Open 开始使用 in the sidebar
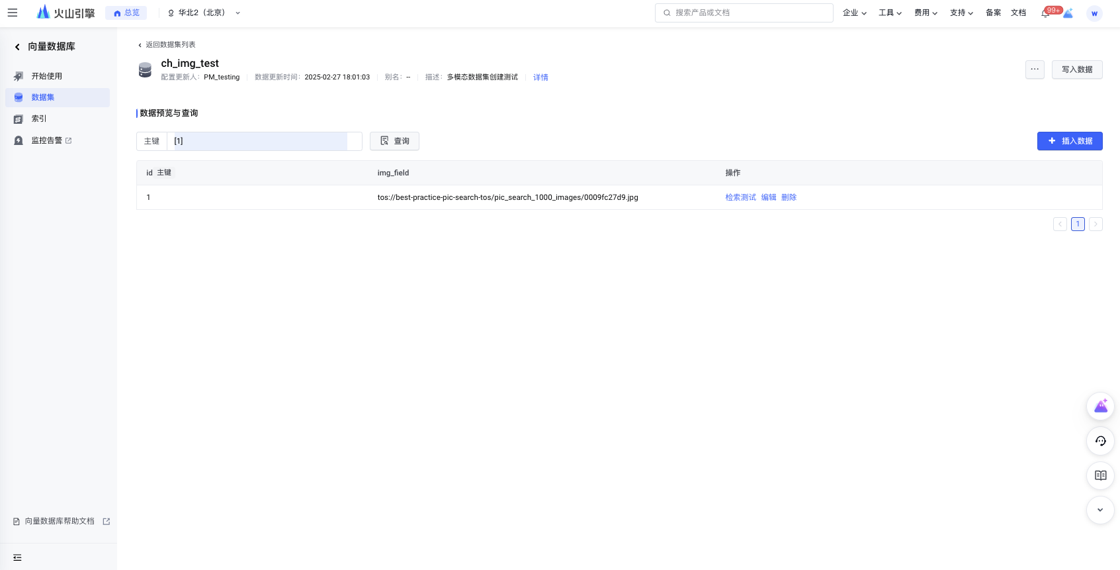Screen dimensions: 1120x570 coord(58,76)
